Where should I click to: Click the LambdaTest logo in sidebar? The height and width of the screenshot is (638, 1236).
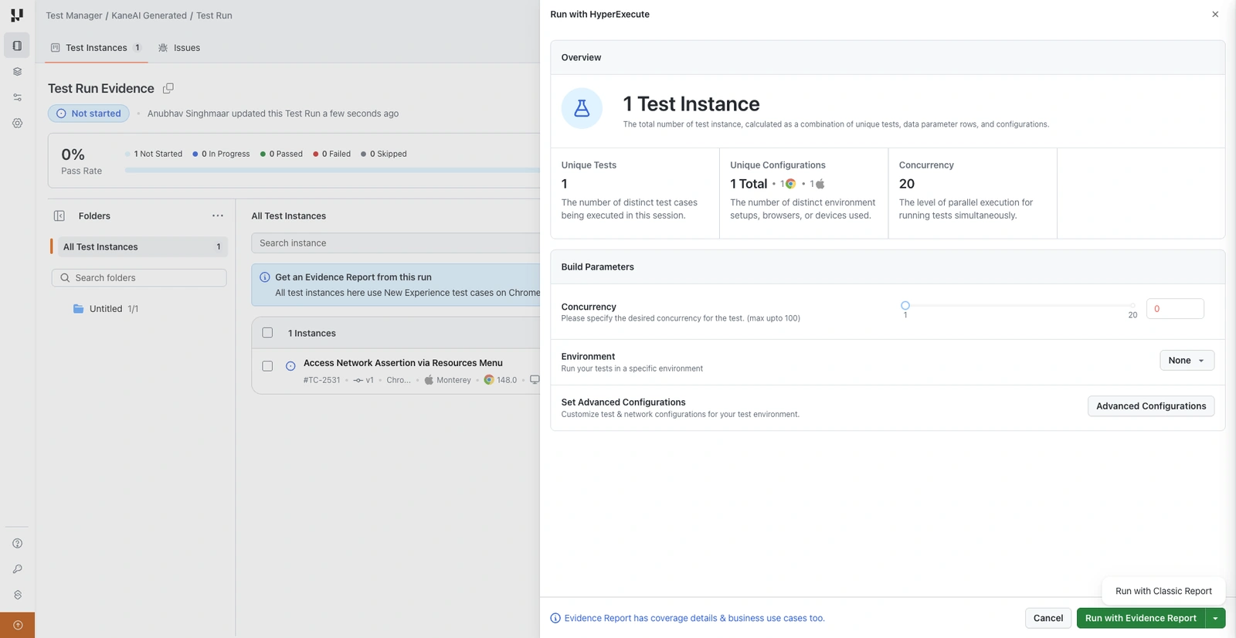pos(17,15)
